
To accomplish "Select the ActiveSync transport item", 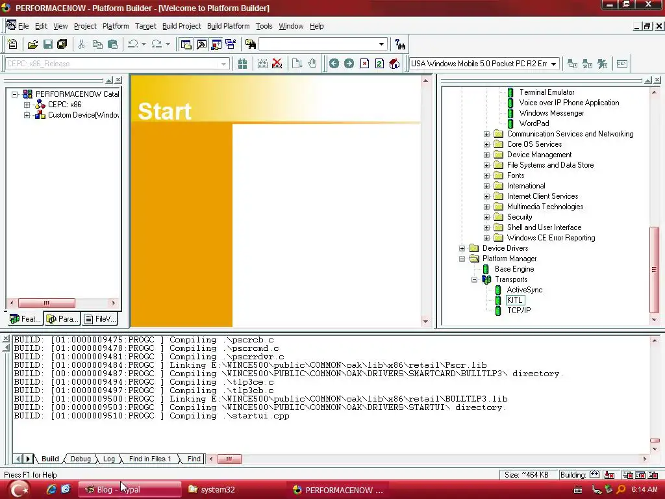I will tap(525, 290).
